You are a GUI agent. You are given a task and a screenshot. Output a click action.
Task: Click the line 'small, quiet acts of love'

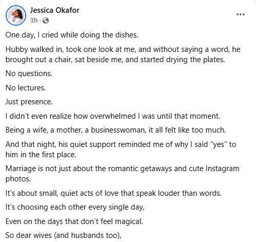pos(113,193)
